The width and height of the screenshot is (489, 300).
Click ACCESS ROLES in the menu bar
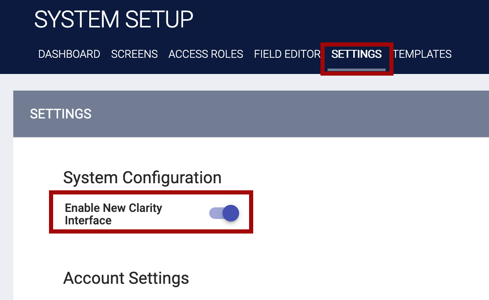tap(205, 54)
